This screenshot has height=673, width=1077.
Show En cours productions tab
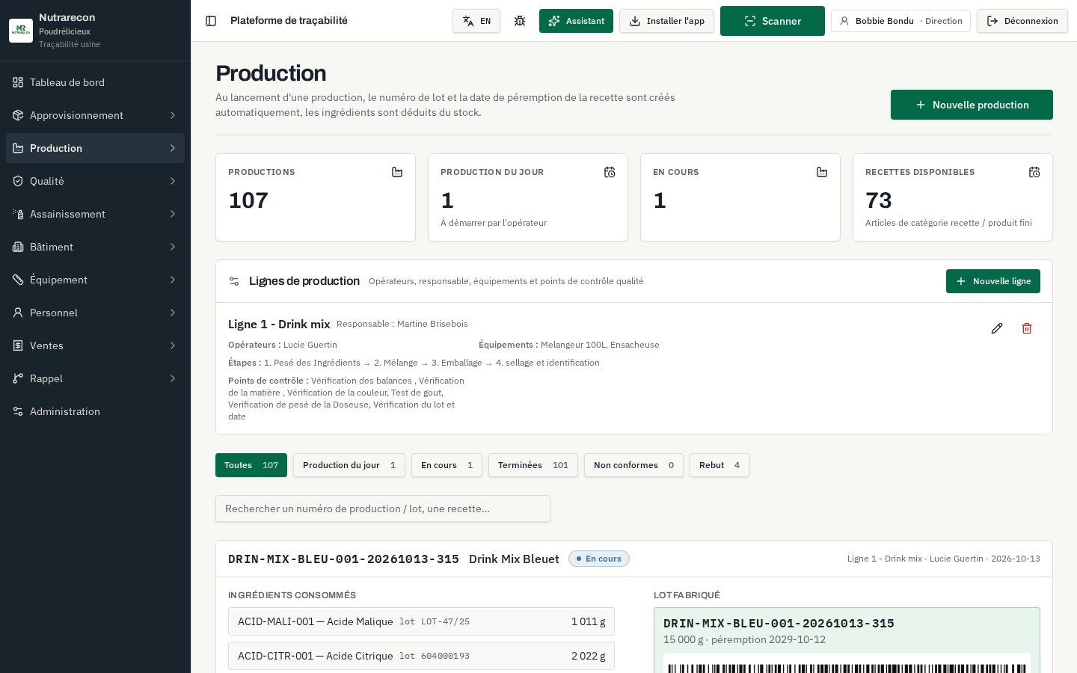click(x=447, y=465)
